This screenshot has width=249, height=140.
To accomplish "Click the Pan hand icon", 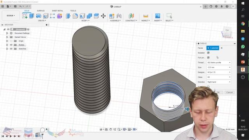I will click(110, 129).
